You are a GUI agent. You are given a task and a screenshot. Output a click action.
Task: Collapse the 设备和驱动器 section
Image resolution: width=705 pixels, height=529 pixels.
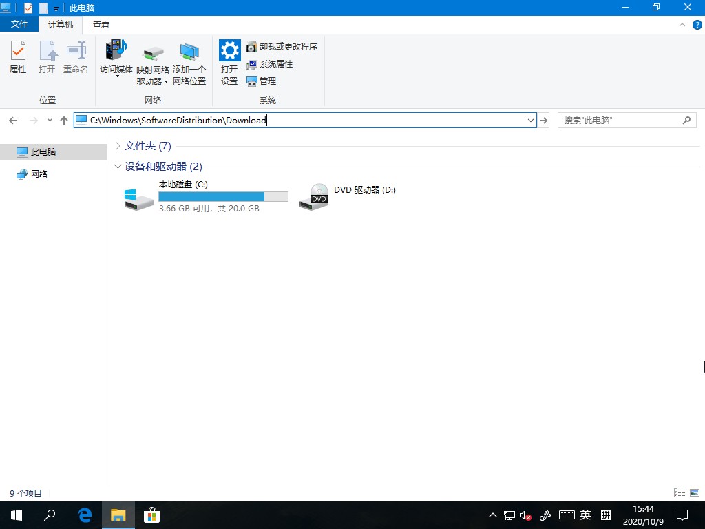118,166
